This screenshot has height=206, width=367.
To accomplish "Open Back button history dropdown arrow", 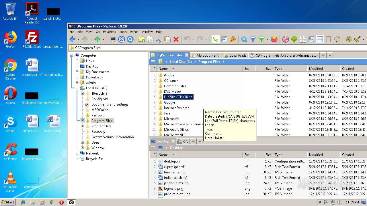I will point(78,39).
